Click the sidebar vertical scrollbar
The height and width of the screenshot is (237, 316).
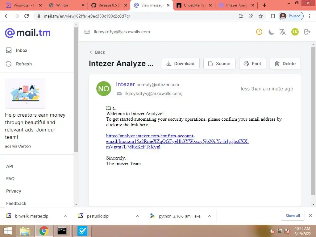tap(76, 90)
